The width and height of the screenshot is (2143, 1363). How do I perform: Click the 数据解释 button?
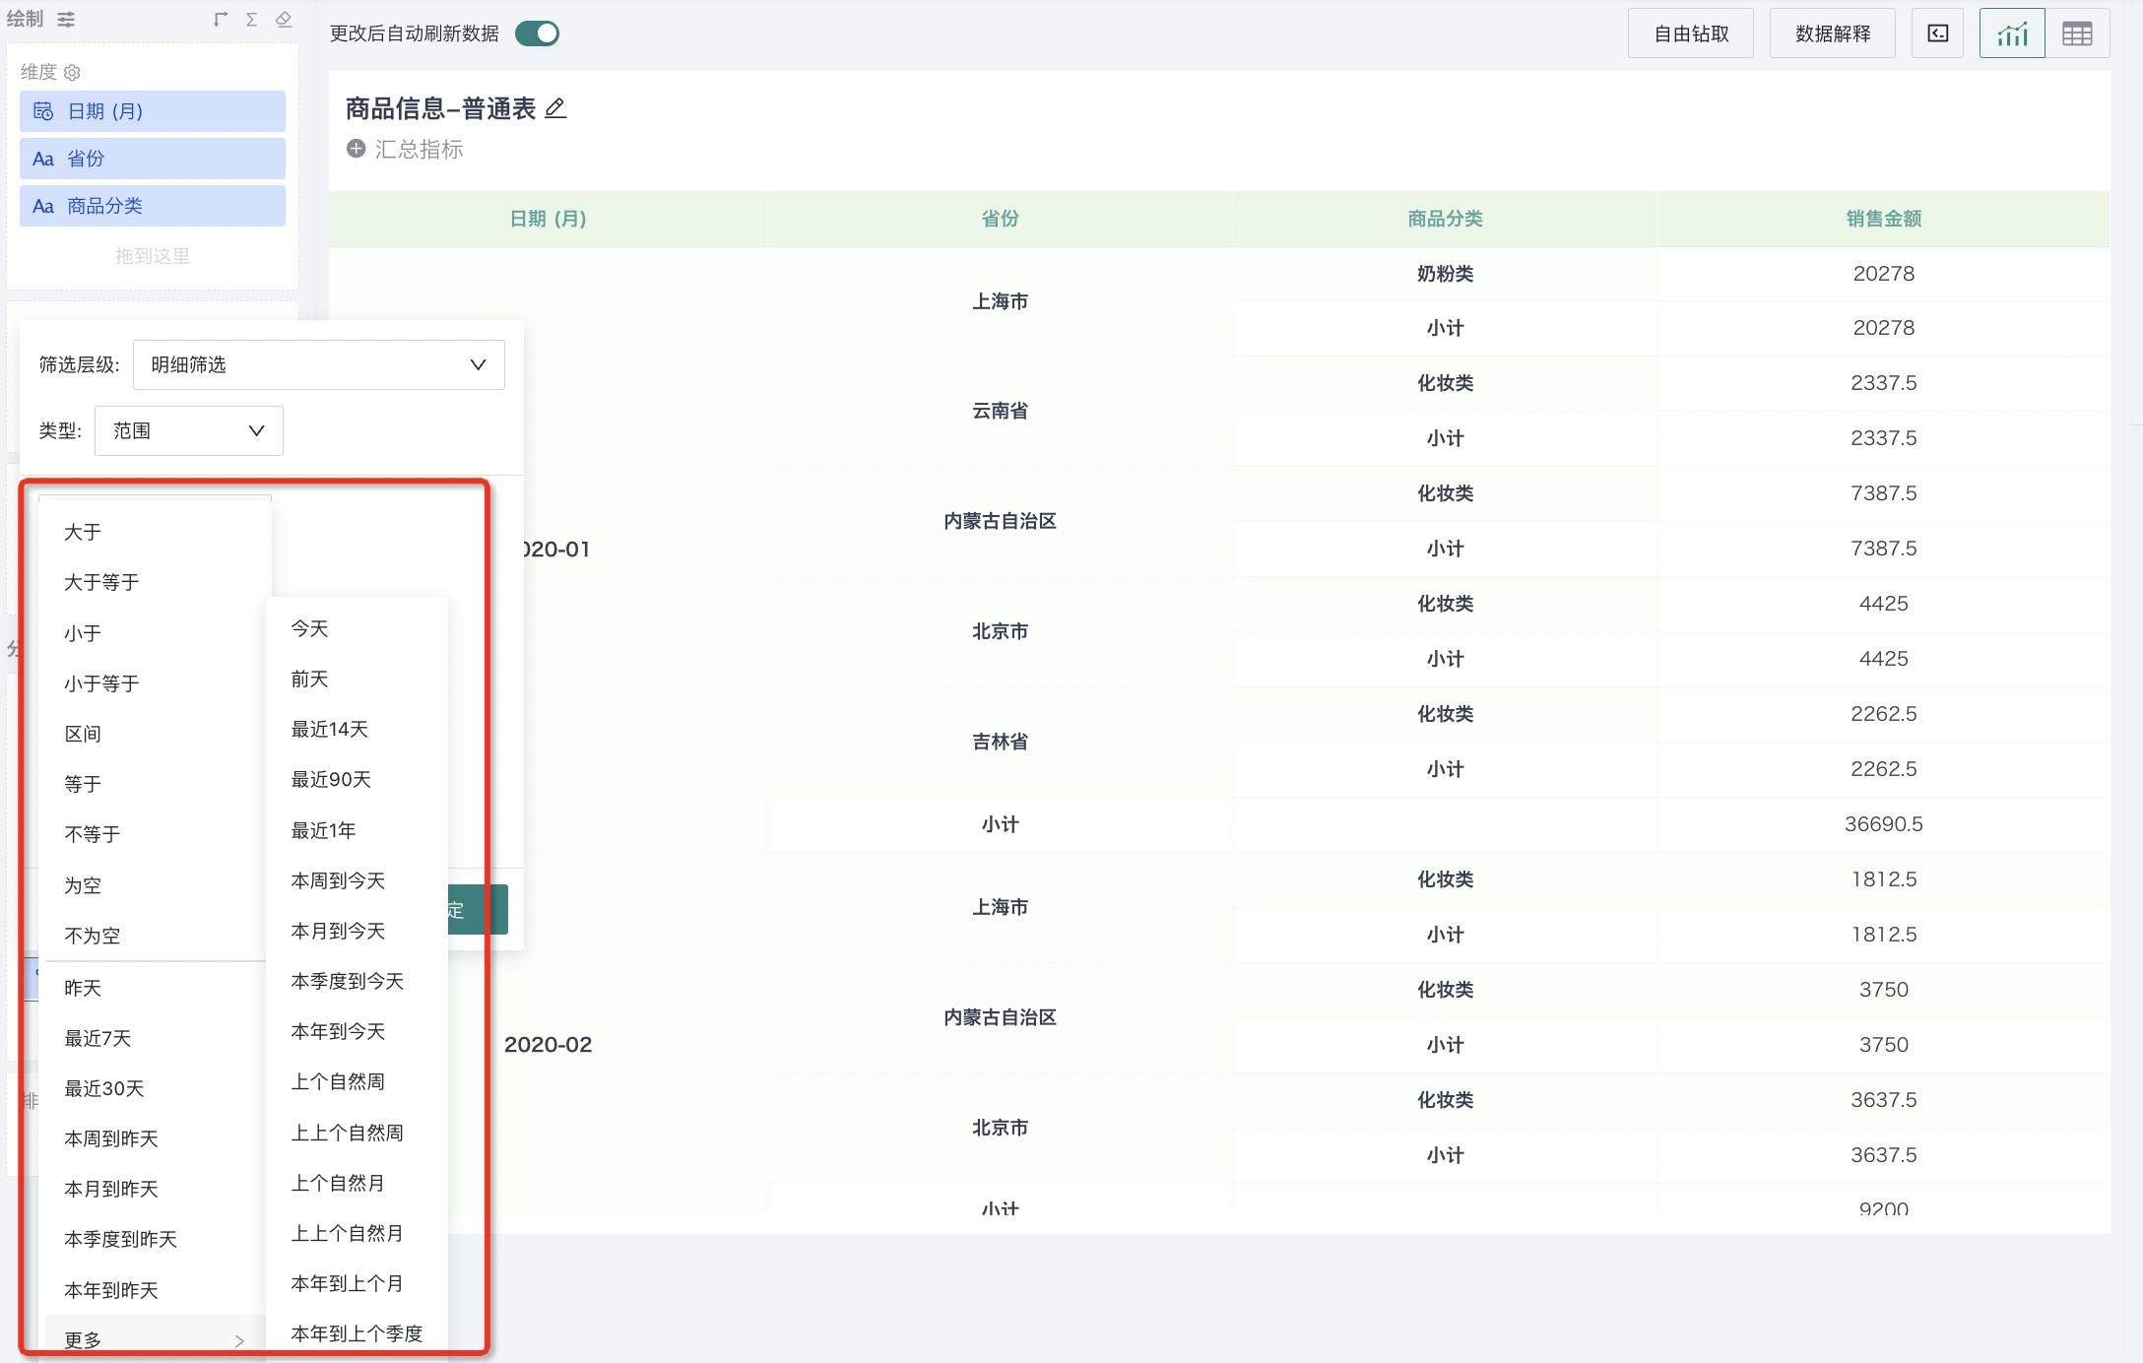point(1832,34)
